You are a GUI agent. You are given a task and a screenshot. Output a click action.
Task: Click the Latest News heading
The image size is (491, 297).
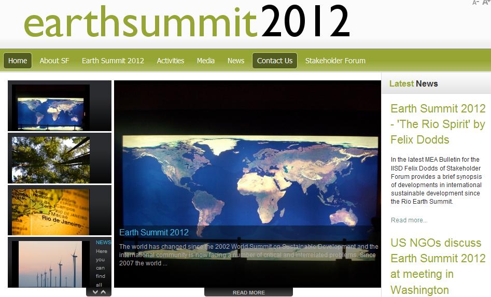[413, 83]
